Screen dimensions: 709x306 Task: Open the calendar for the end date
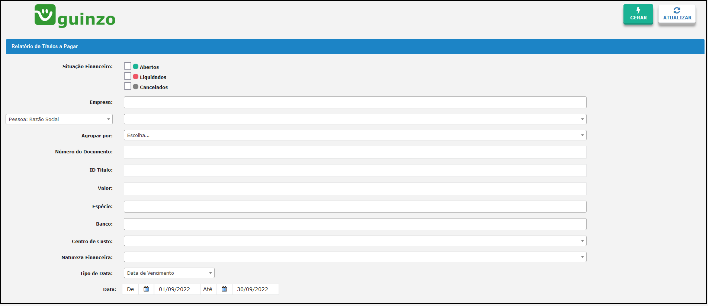point(224,289)
